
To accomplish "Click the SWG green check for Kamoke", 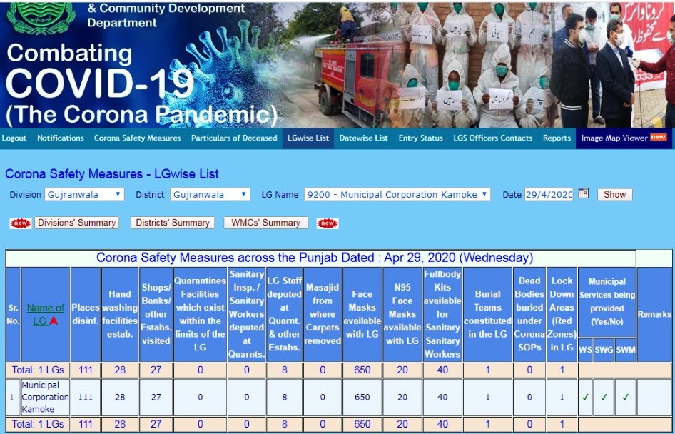I will pyautogui.click(x=604, y=397).
